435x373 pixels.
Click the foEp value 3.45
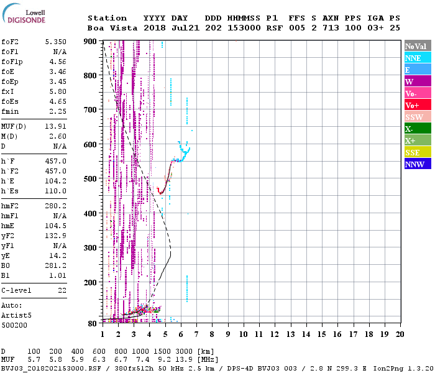coord(58,81)
